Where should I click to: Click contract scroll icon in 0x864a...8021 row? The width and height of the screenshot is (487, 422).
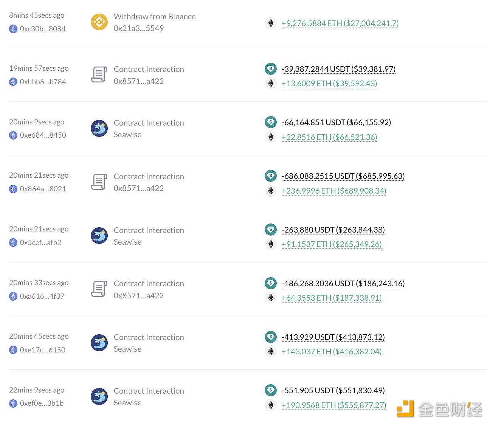pos(99,182)
